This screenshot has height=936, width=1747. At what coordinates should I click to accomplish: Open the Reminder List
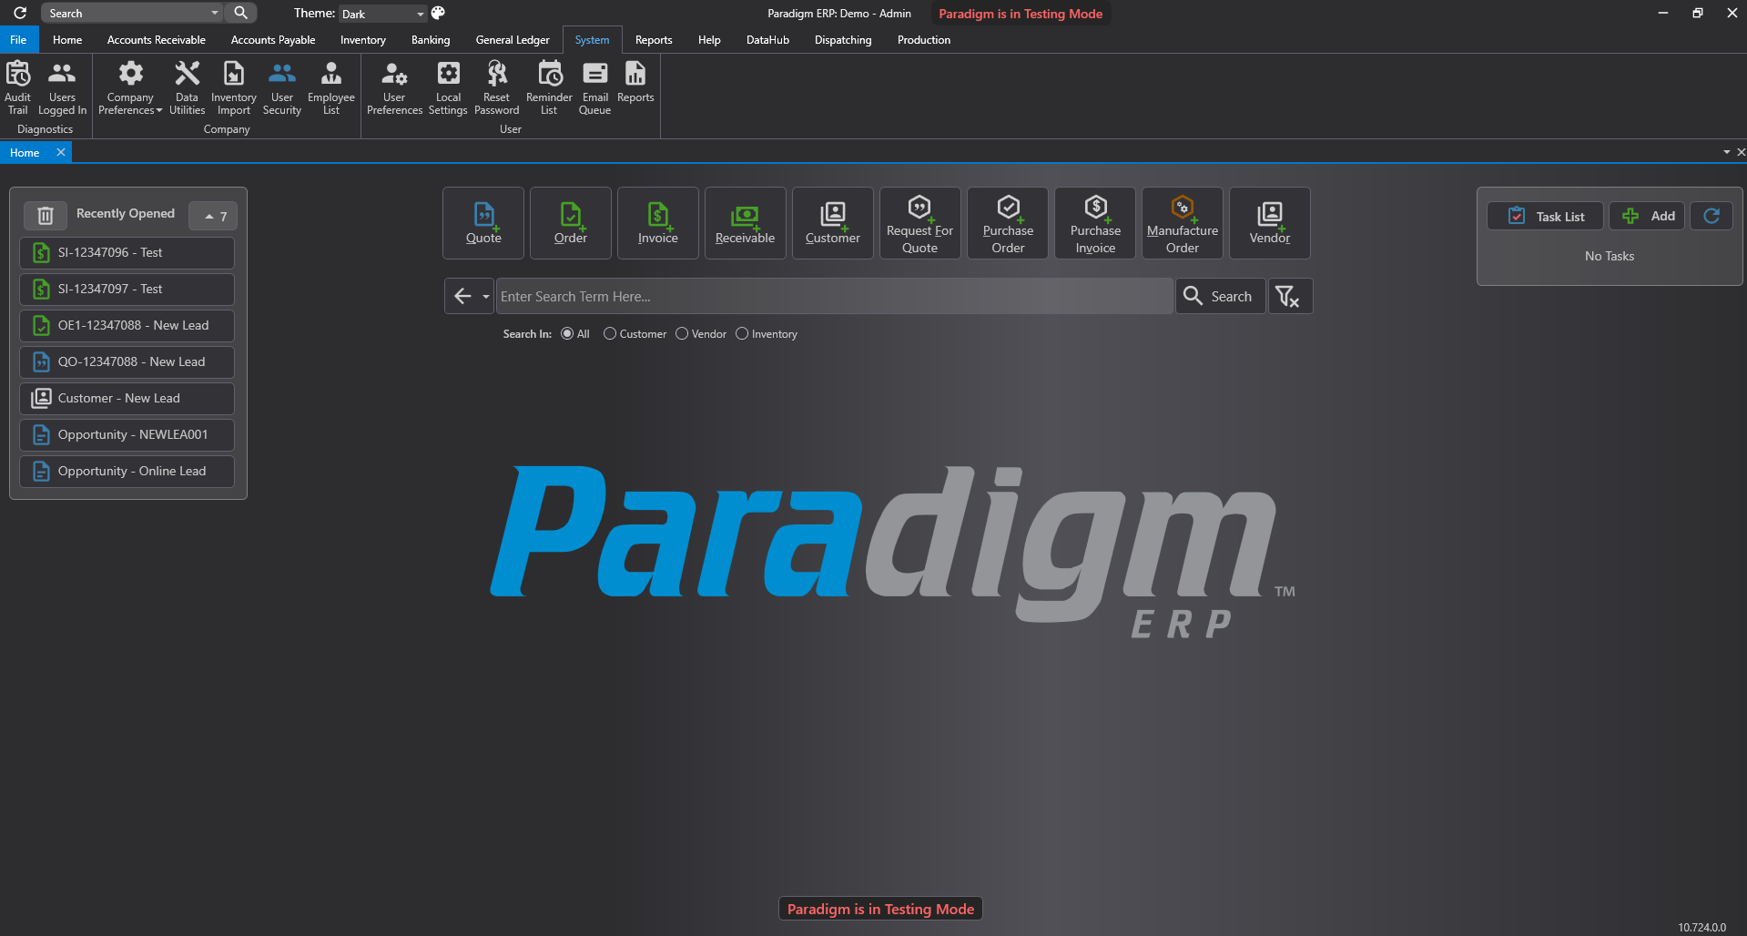pos(549,87)
